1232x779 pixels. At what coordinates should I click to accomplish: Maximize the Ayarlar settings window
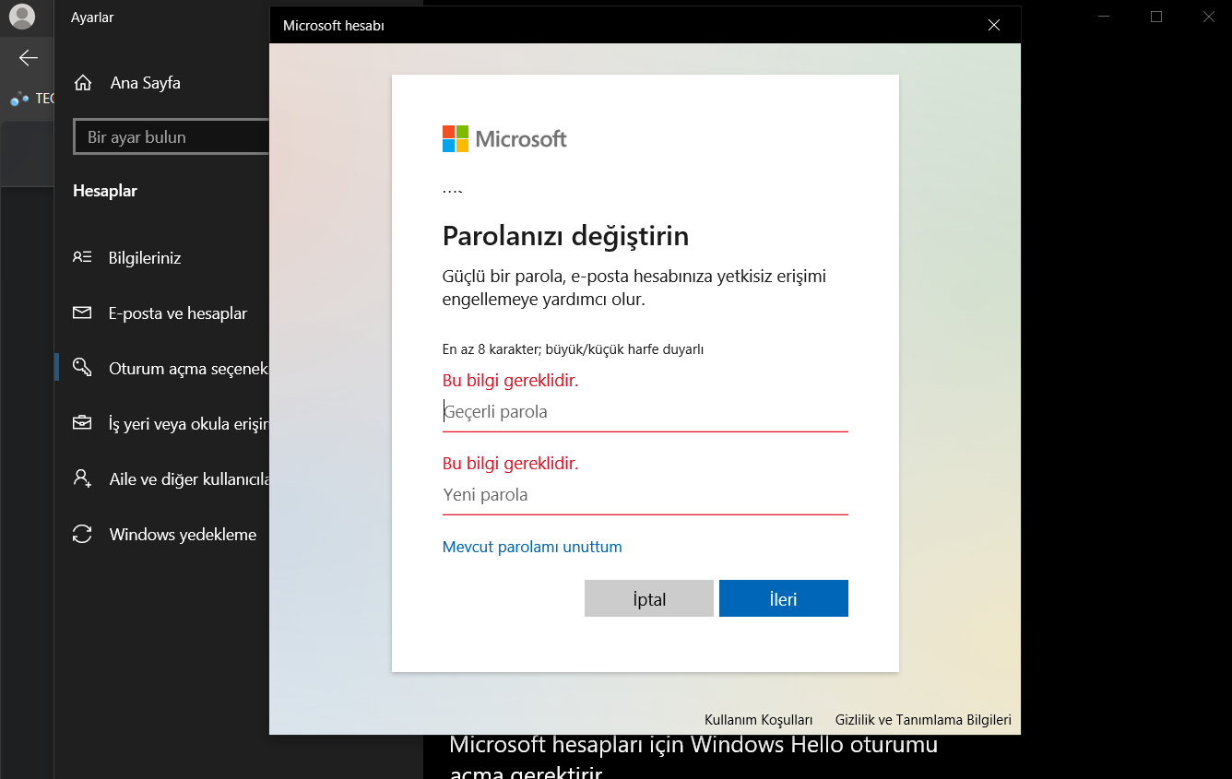point(1156,17)
